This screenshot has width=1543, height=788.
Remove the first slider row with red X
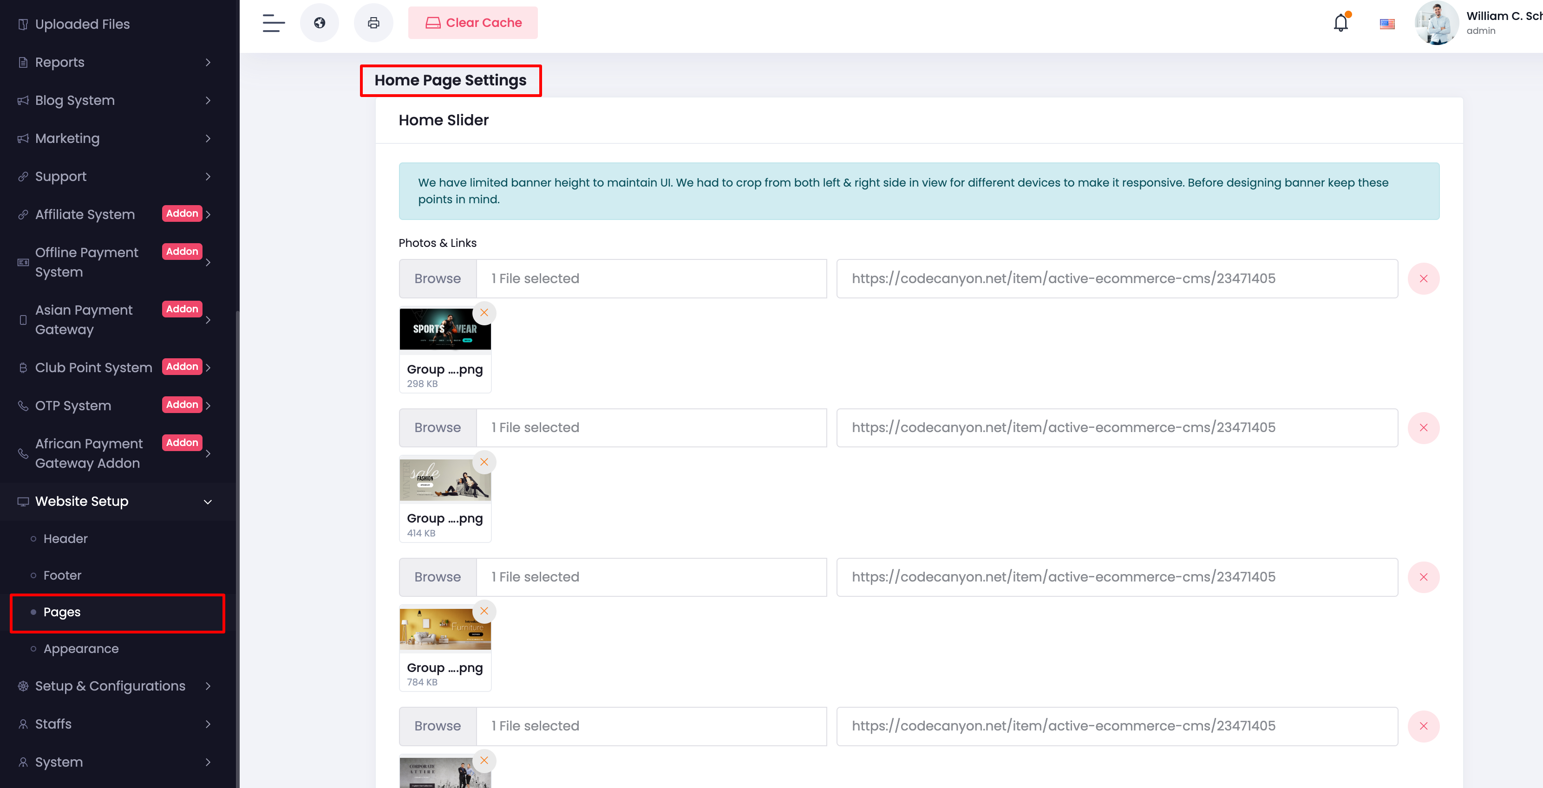pos(1423,278)
